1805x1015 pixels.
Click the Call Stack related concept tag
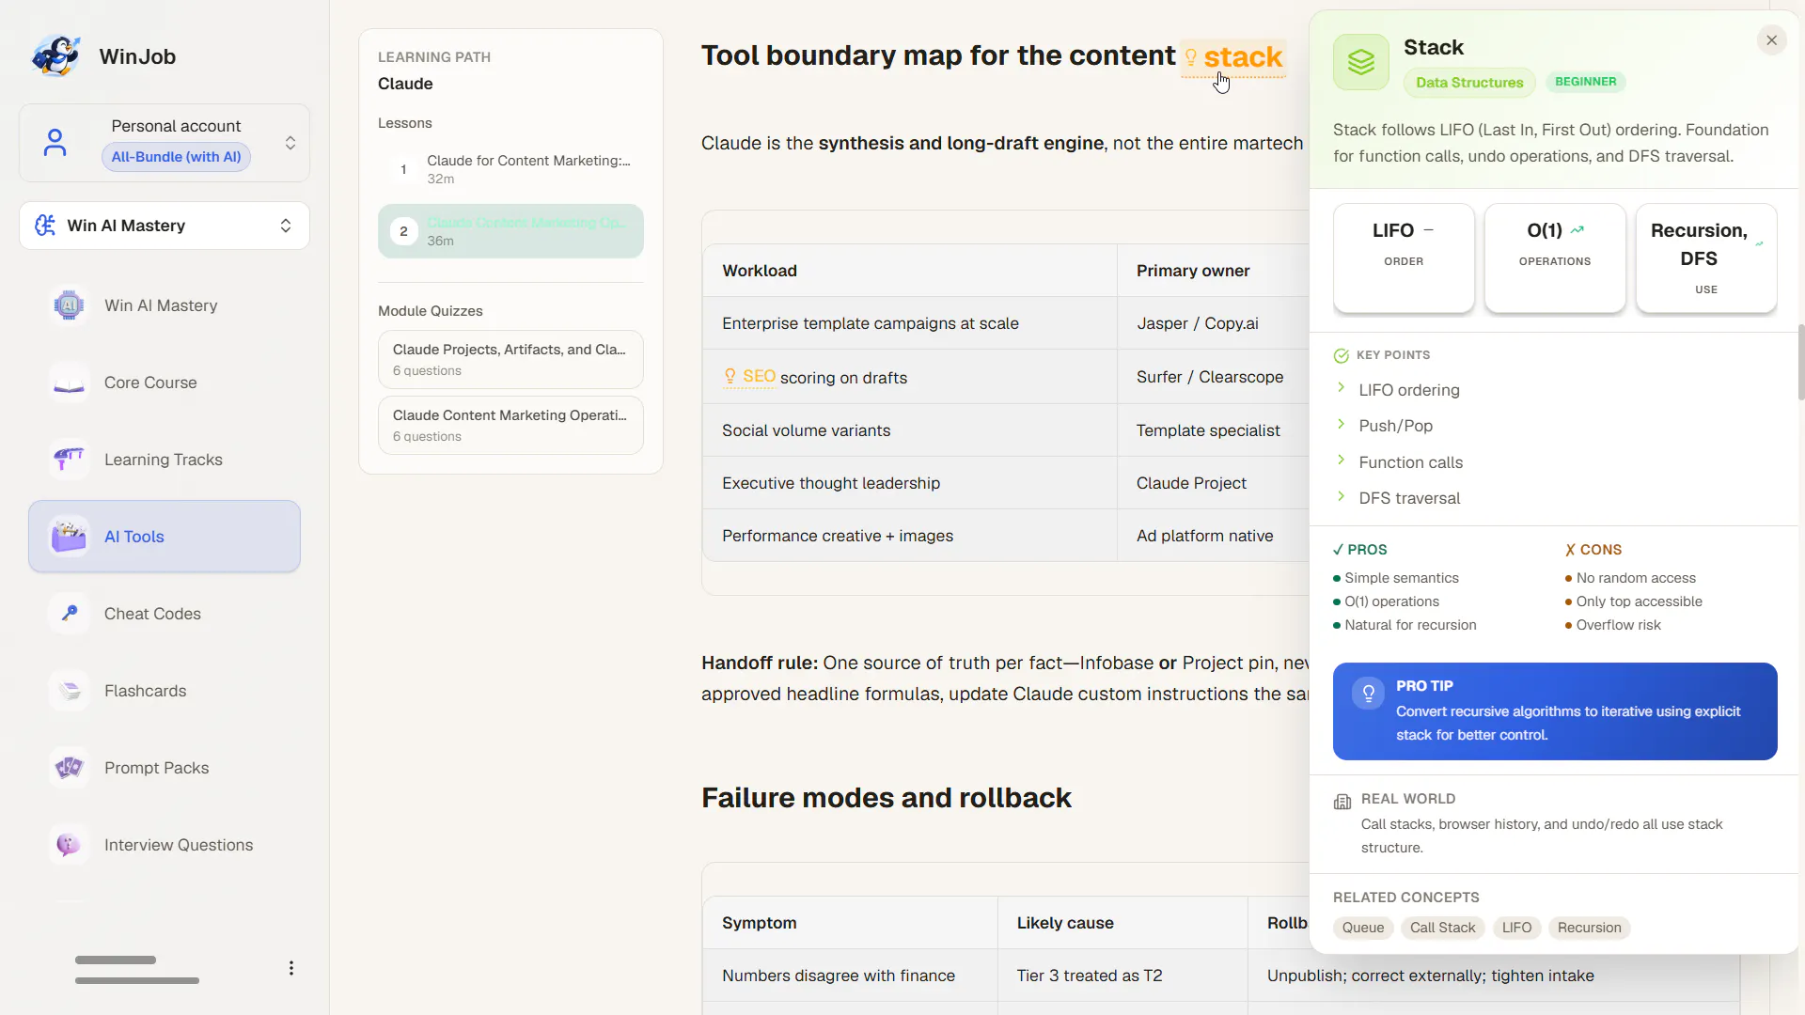coord(1442,928)
